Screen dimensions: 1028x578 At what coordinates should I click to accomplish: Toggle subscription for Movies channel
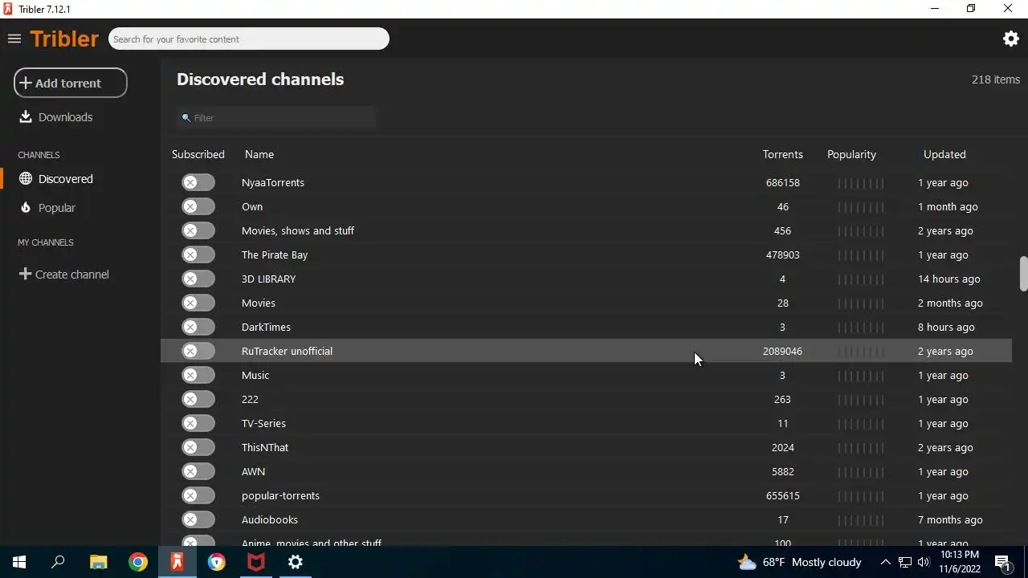click(198, 303)
